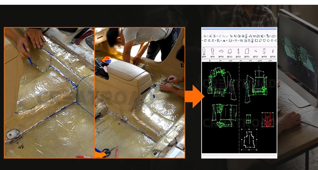Choose the P10 pattern piece thumbnail
Screen dimensions: 318x170
tap(221, 51)
